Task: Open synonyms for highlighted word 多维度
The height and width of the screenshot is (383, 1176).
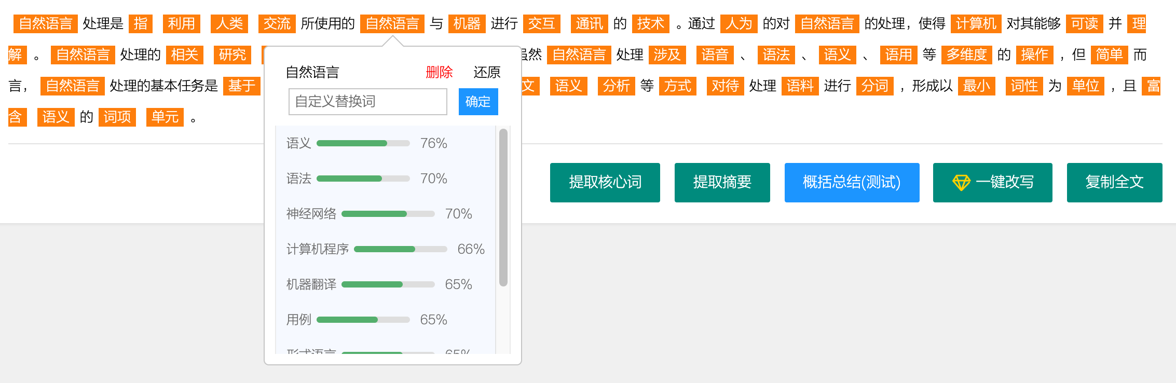Action: point(966,55)
